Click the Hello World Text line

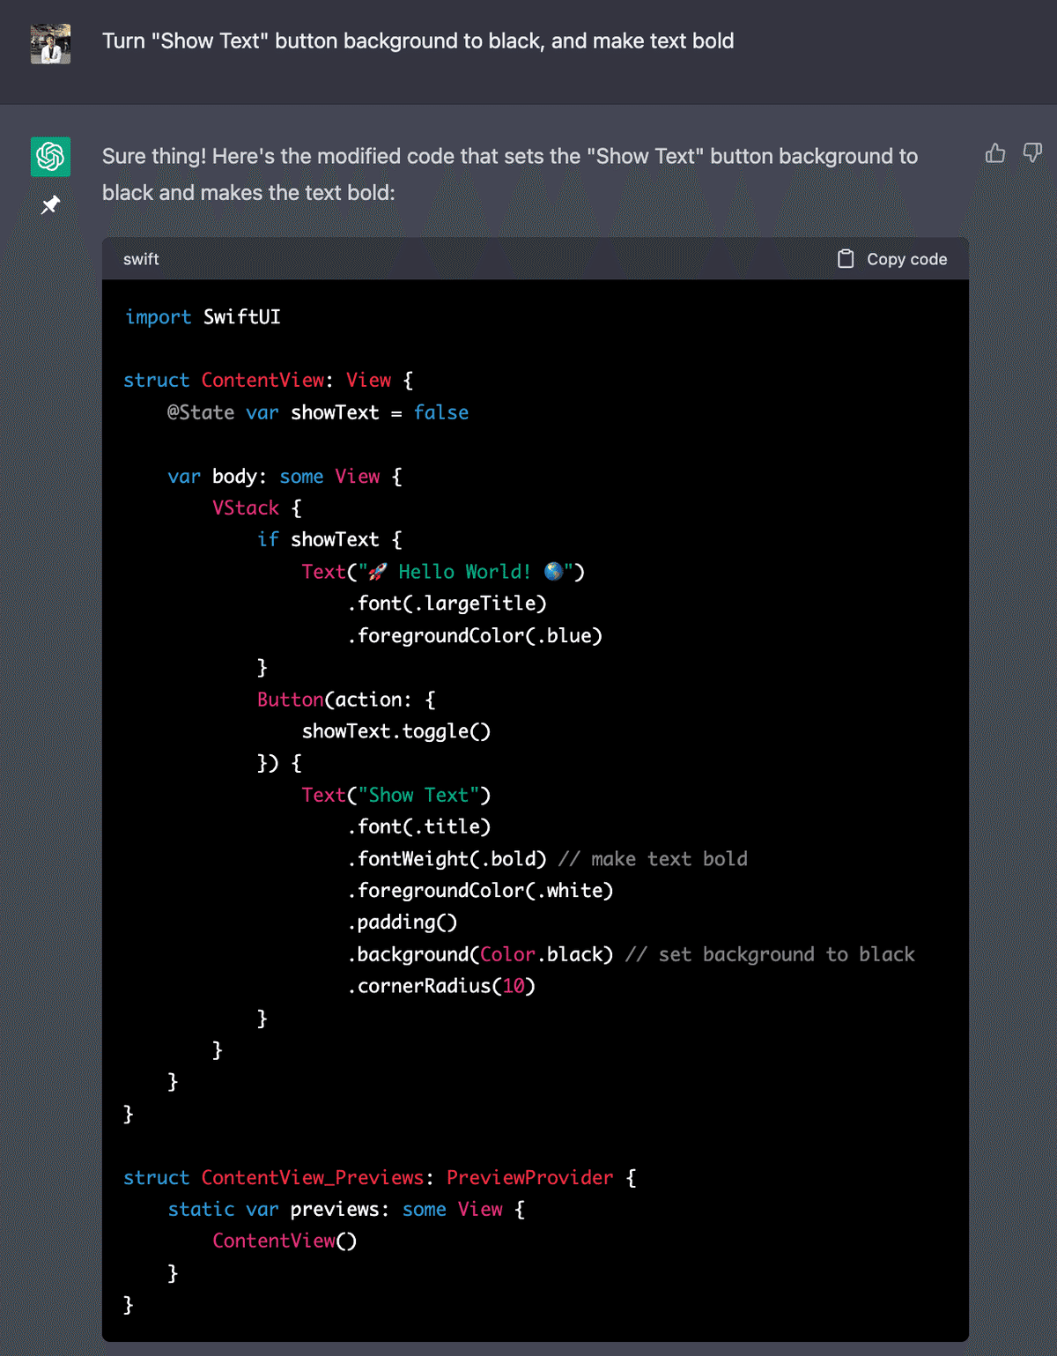coord(443,572)
